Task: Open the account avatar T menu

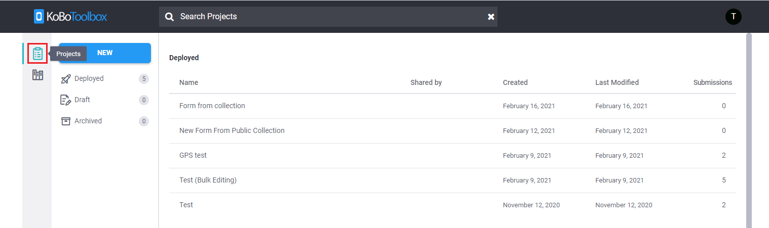Action: click(x=733, y=17)
